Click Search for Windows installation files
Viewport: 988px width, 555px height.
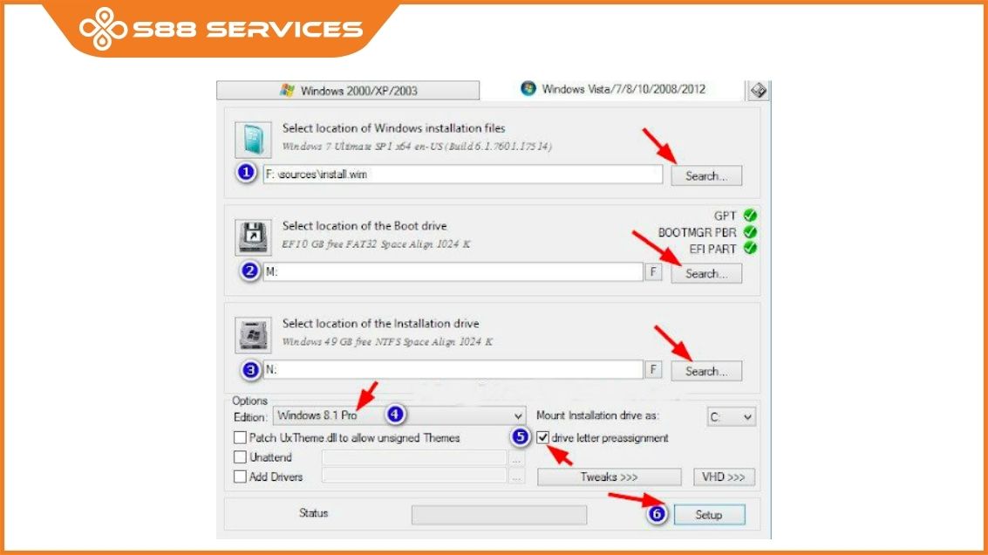pos(705,175)
